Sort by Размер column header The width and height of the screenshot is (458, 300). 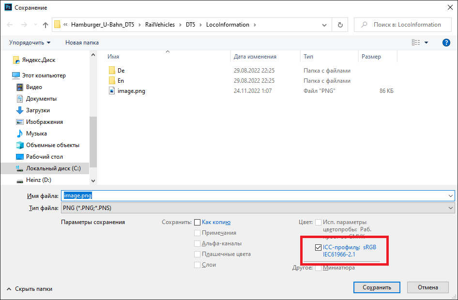pyautogui.click(x=378, y=57)
